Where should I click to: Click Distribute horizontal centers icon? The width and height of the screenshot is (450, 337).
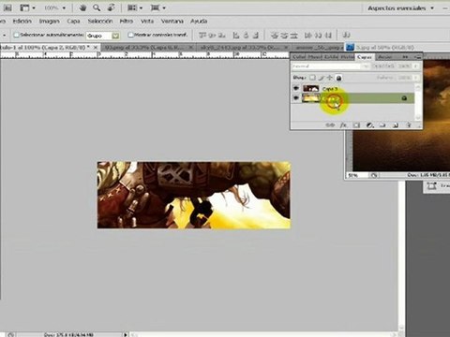tap(318, 36)
